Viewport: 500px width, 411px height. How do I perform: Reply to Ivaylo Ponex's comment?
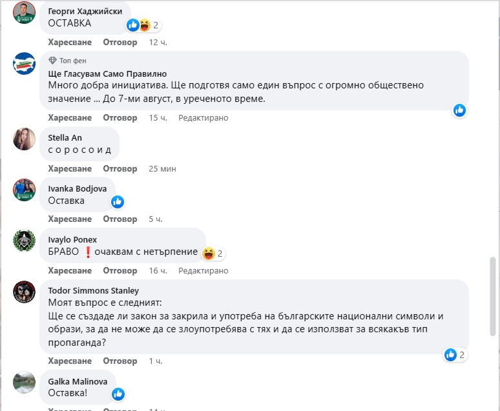point(120,270)
